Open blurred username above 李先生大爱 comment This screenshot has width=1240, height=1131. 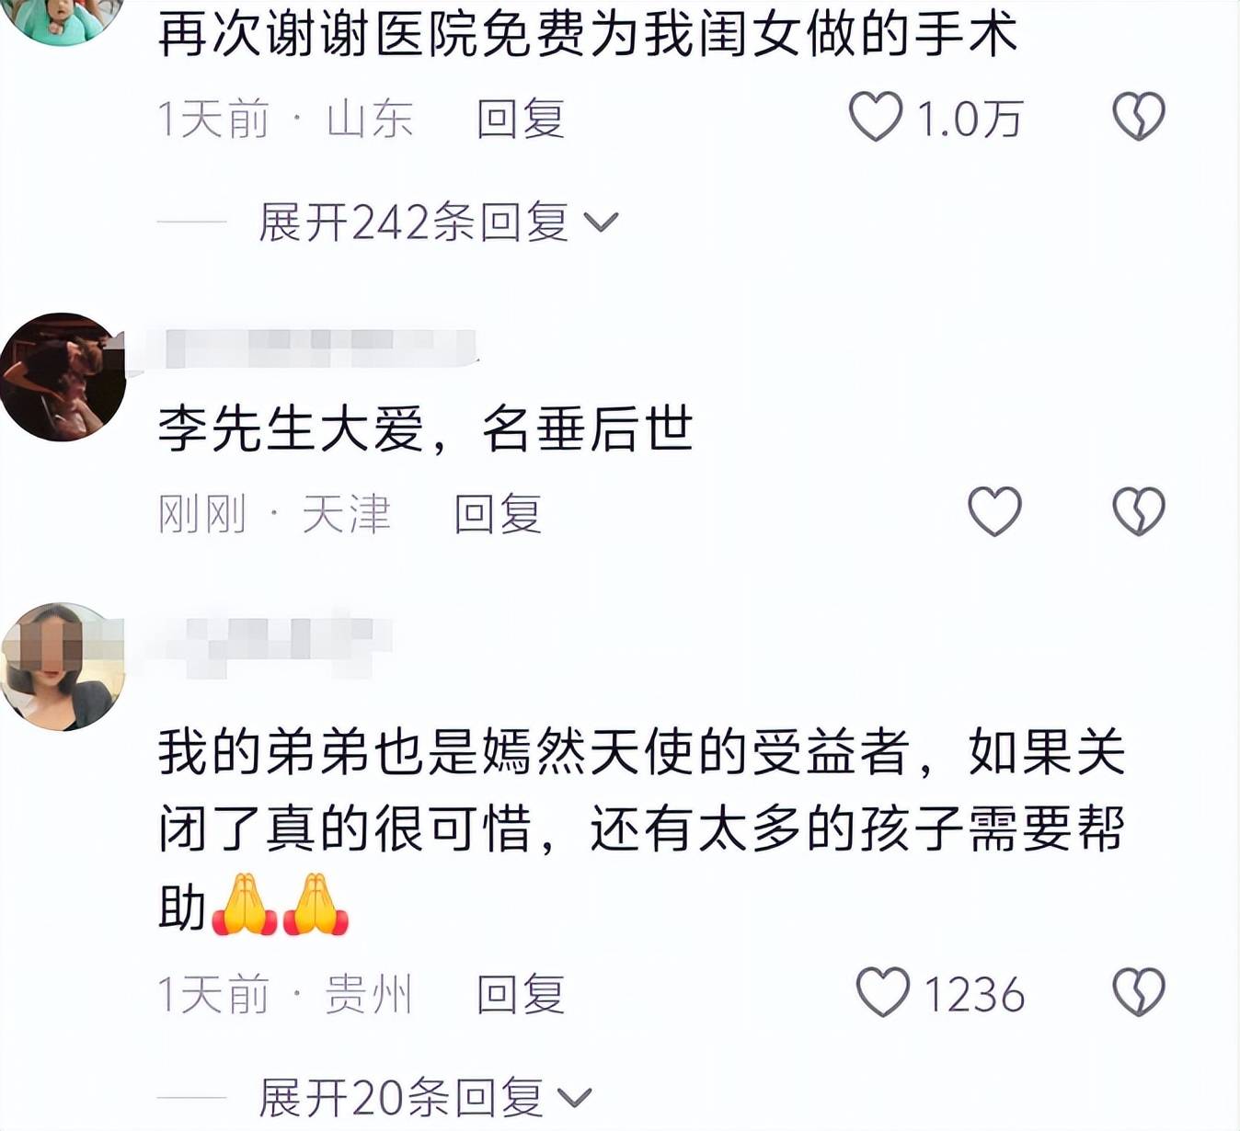(317, 348)
